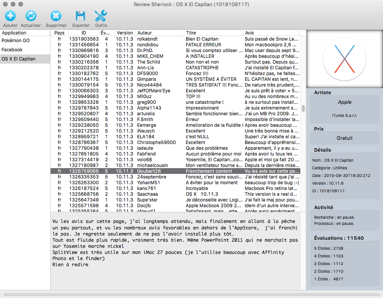Select the A INSTALLER review title
This screenshot has width=383, height=298.
(x=200, y=56)
